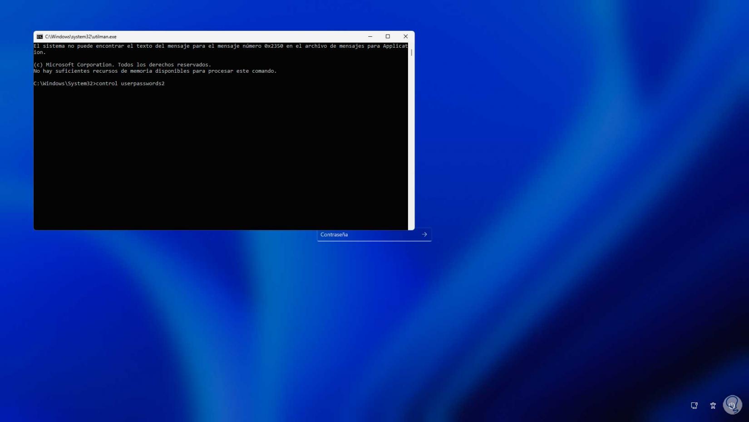Minimize the utilman.exe console window
749x422 pixels.
click(370, 36)
